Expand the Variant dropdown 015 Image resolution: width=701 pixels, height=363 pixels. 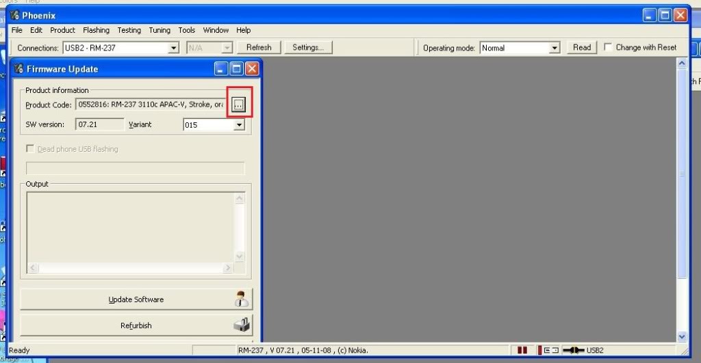click(x=239, y=125)
